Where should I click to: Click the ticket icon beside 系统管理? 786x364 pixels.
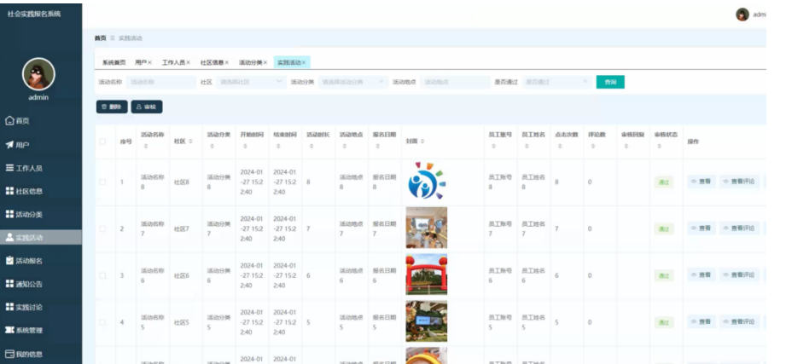coord(9,330)
